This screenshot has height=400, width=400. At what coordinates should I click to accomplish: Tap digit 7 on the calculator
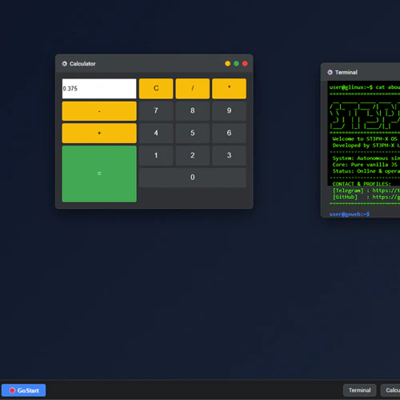click(x=156, y=110)
